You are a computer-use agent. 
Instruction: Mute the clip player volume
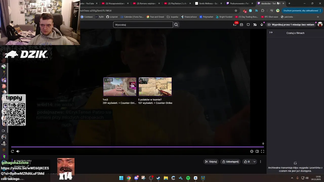(18, 151)
